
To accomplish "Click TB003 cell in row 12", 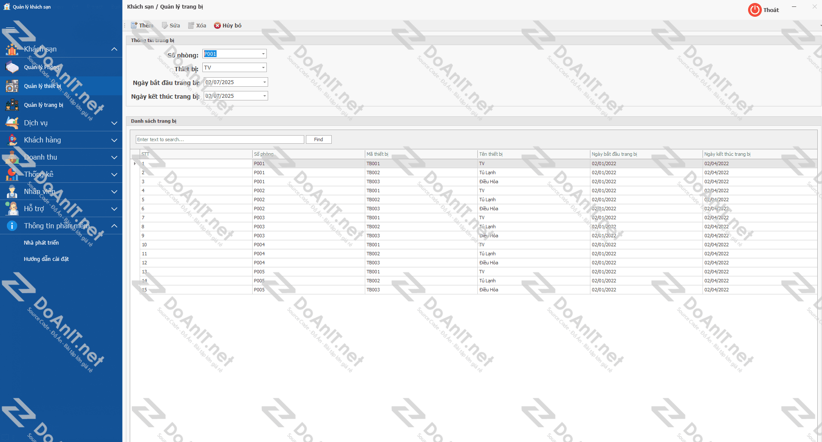I will pyautogui.click(x=421, y=263).
